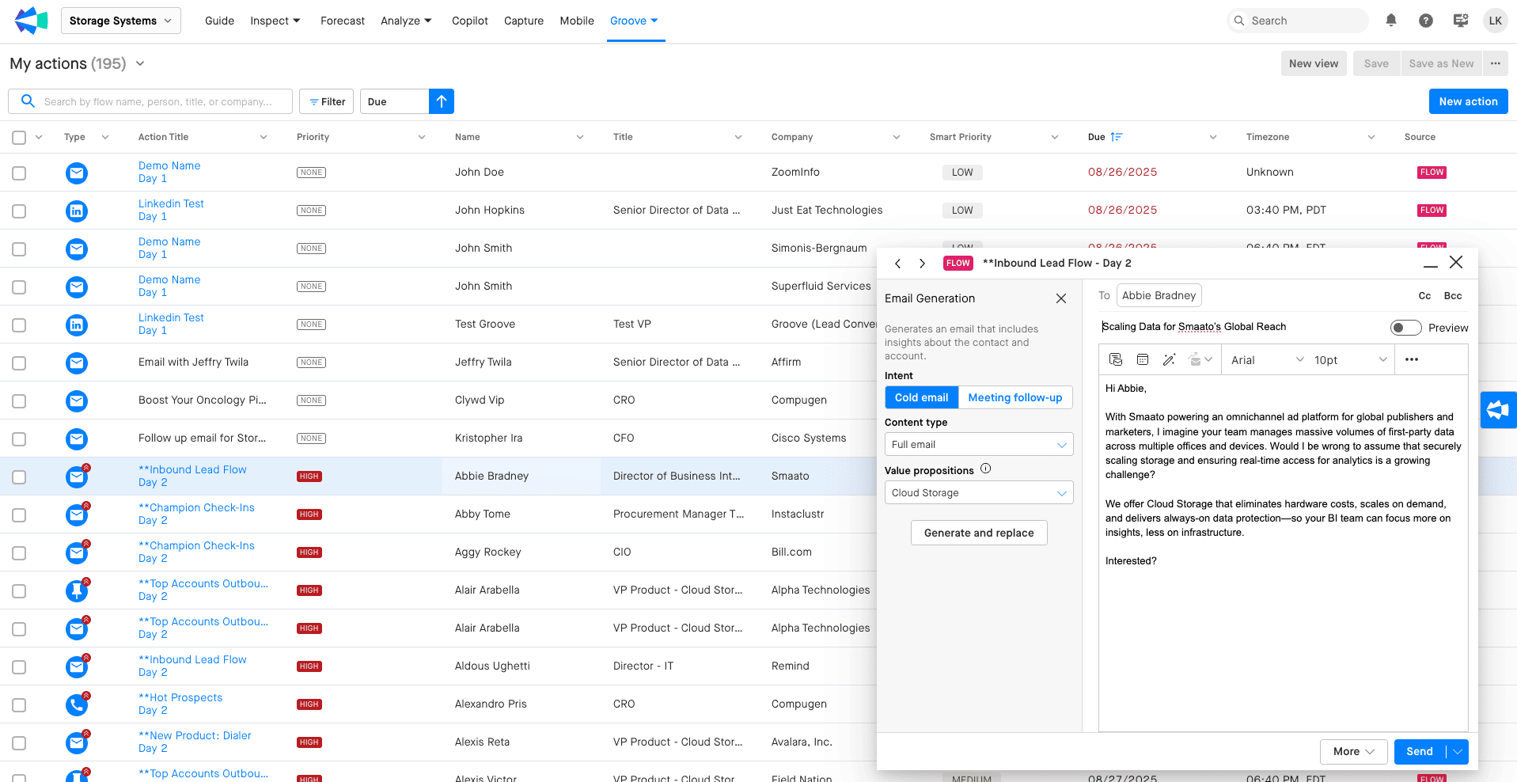The width and height of the screenshot is (1517, 782).
Task: Click the system status monitor icon
Action: coord(1460,21)
